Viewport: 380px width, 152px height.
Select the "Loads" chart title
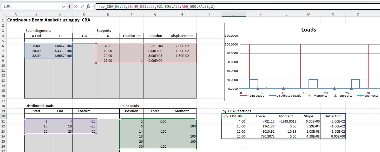(309, 30)
